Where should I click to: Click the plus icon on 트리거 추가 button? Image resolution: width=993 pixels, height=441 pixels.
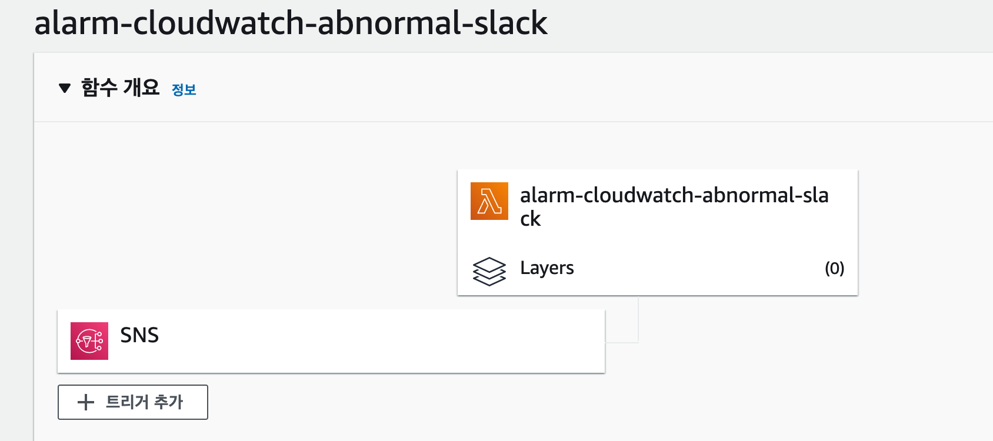[x=84, y=402]
